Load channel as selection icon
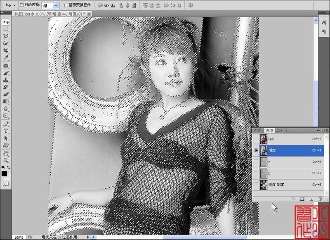330x240 pixels. [293, 199]
